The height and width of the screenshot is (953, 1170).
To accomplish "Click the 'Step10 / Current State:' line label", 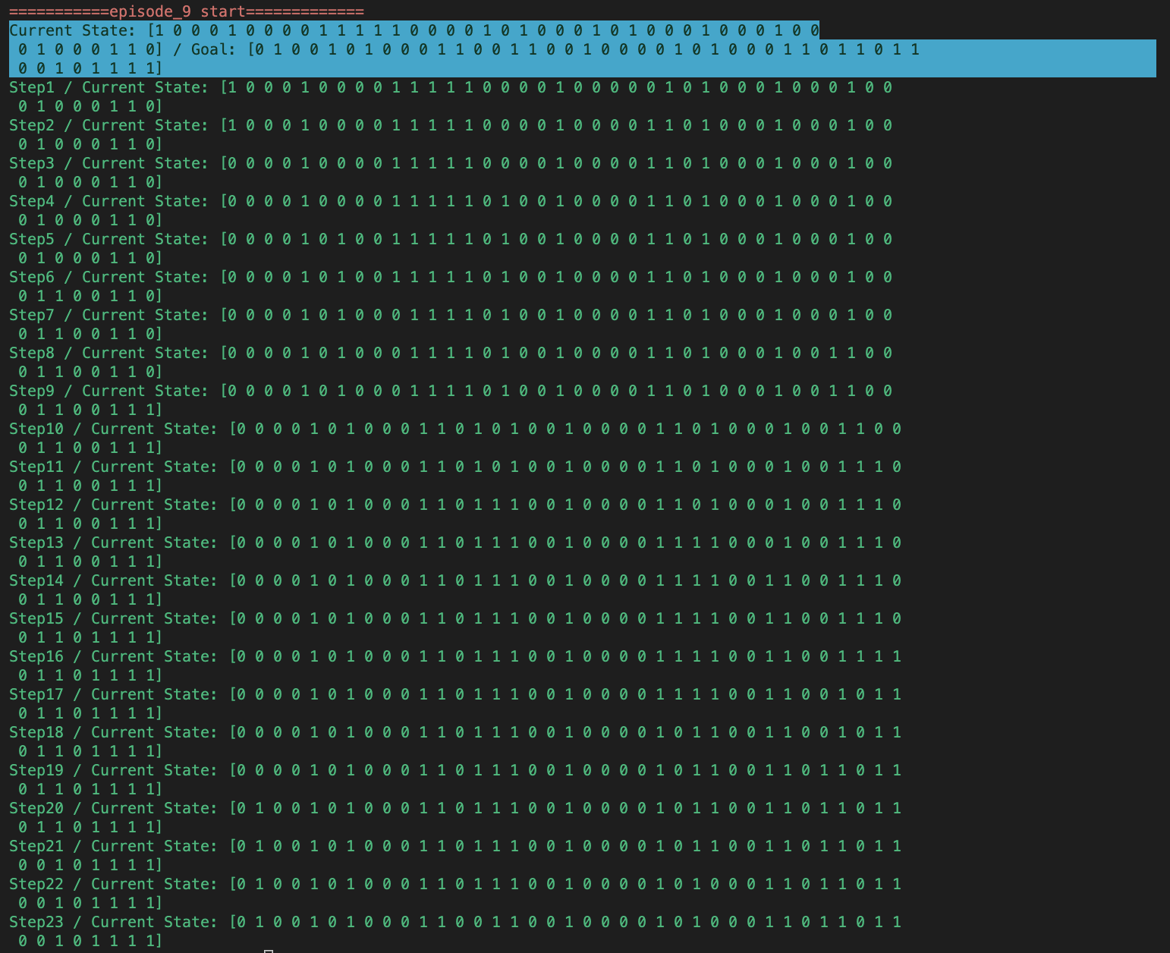I will tap(113, 429).
